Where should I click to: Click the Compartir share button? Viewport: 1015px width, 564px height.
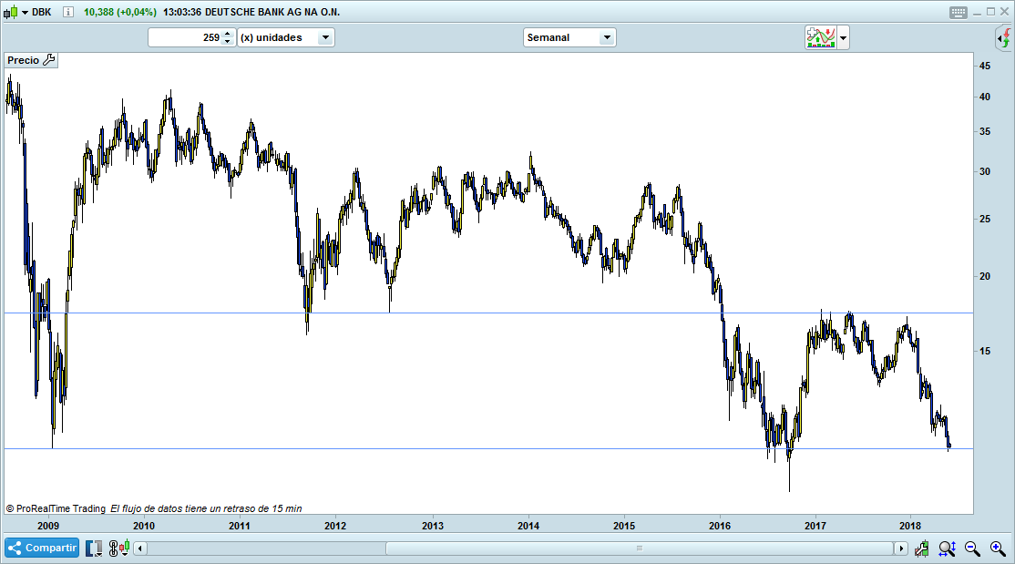42,548
